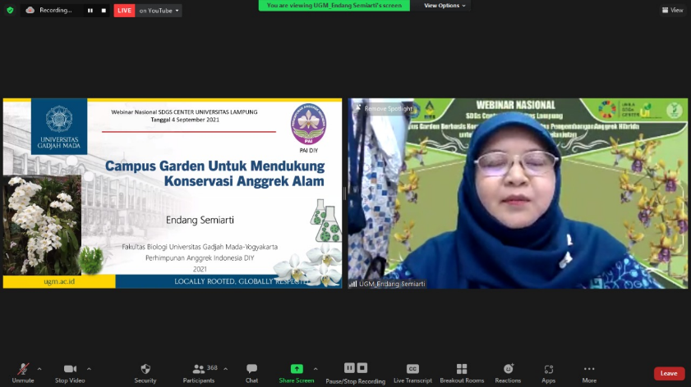Open the Reactions menu

(508, 371)
